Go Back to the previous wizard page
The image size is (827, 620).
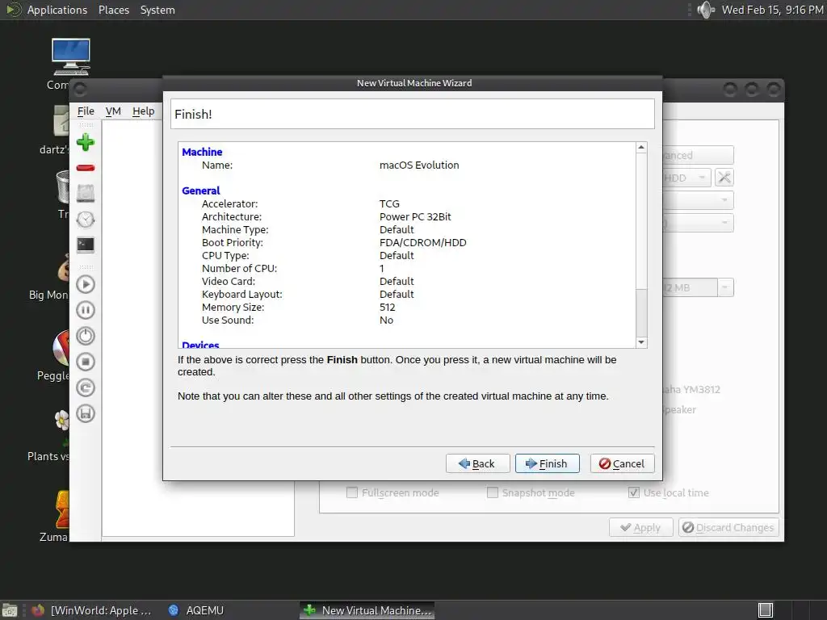tap(477, 463)
